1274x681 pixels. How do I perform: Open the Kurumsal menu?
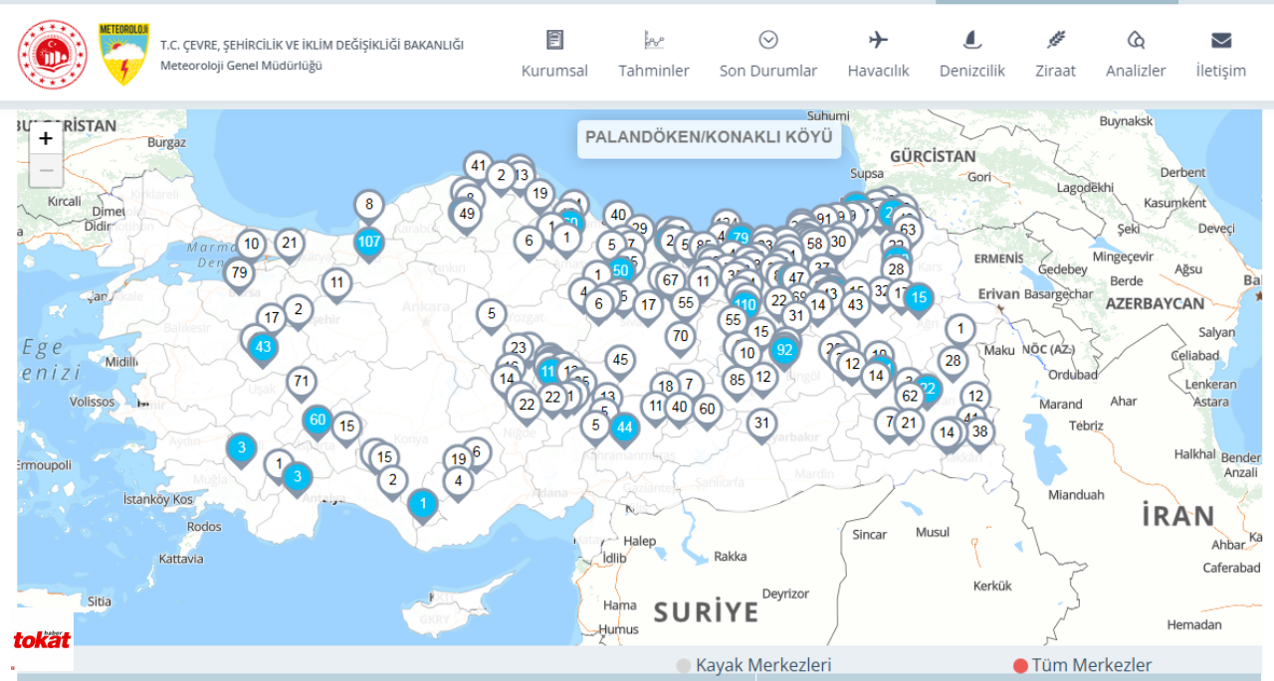coord(554,54)
